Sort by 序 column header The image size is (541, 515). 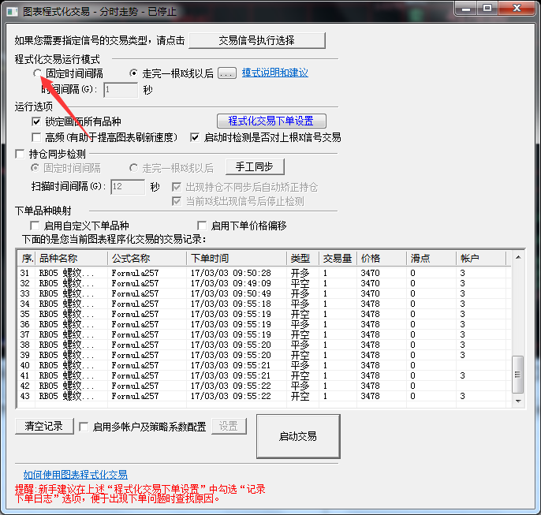[27, 259]
